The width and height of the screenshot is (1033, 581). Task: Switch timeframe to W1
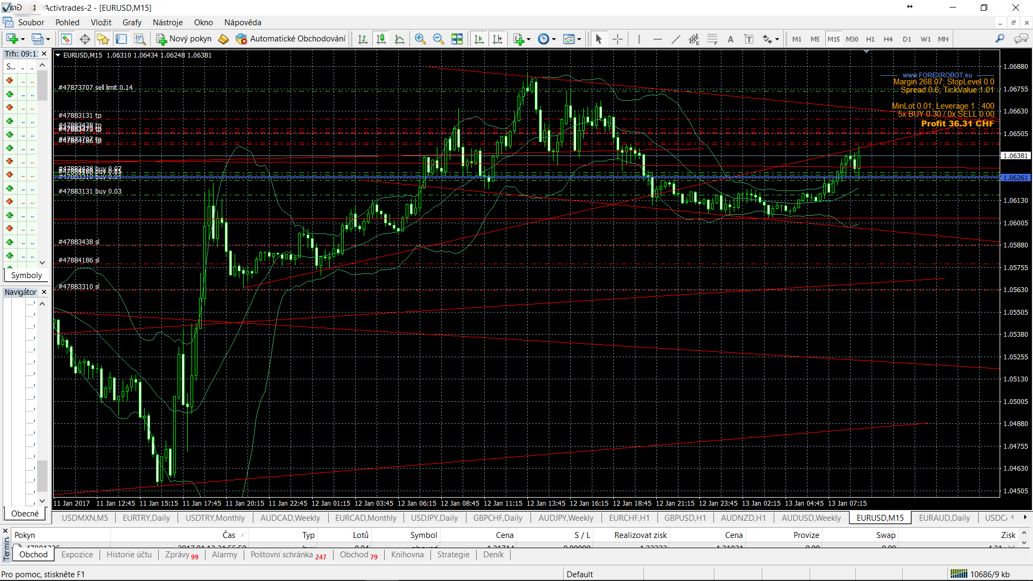coord(925,39)
